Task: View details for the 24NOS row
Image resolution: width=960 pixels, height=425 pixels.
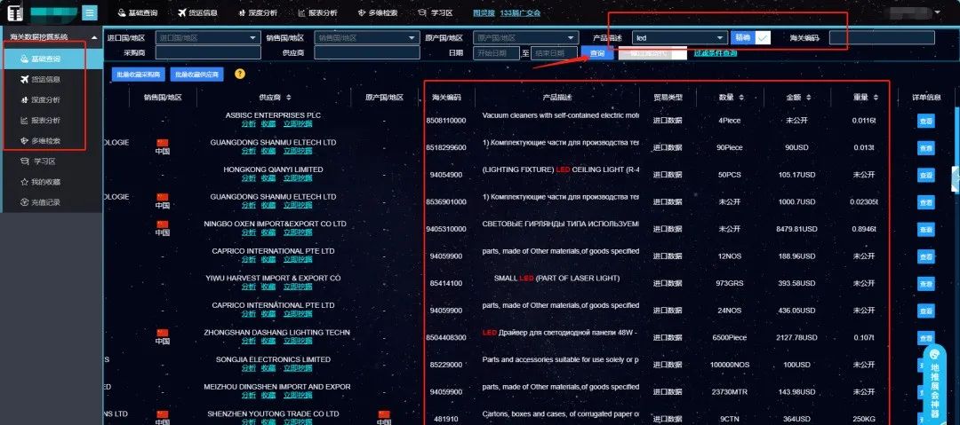Action: click(x=925, y=311)
